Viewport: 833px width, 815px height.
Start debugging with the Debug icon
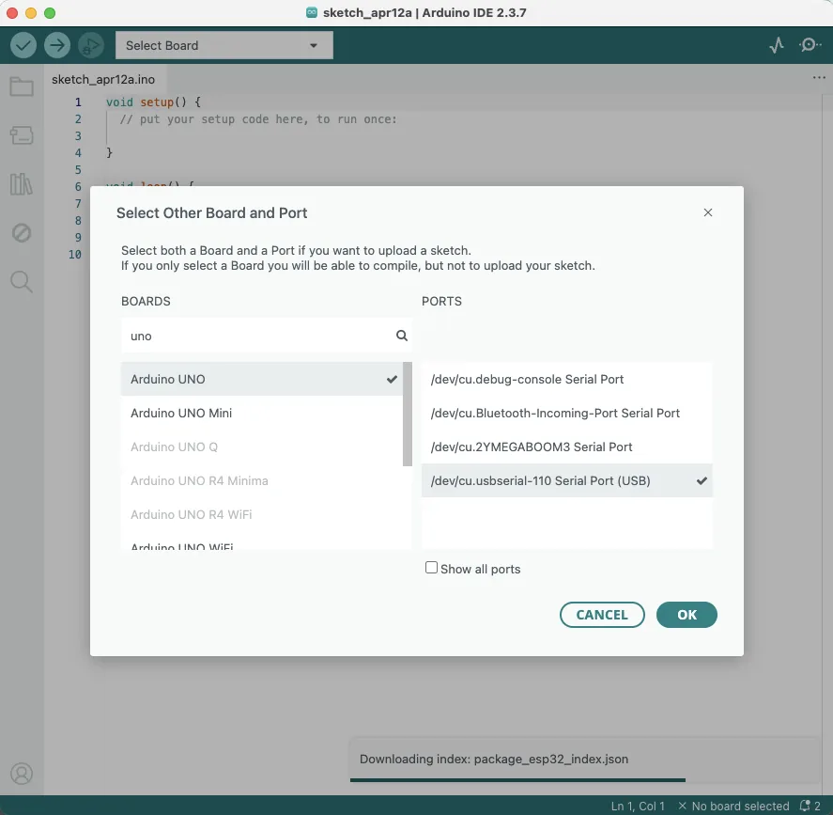(x=91, y=45)
